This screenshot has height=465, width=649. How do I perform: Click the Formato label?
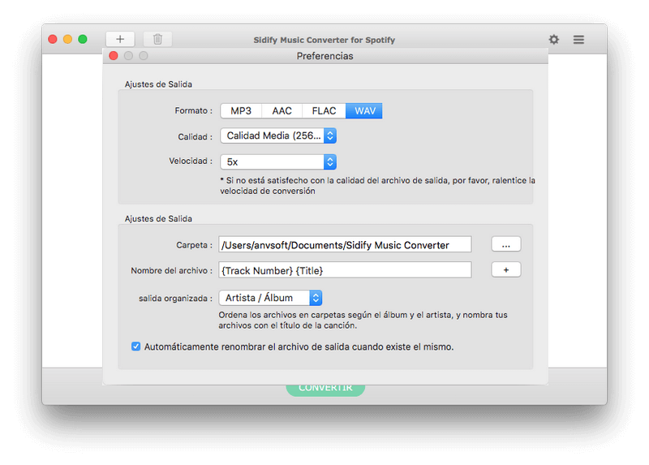(x=193, y=110)
